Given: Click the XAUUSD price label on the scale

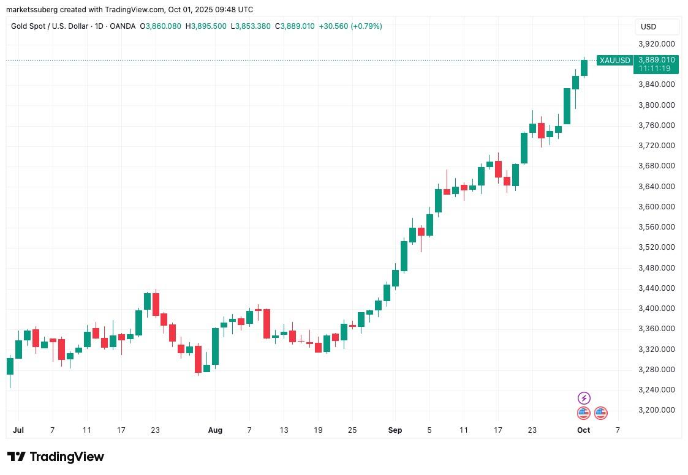Looking at the screenshot, I should (614, 61).
